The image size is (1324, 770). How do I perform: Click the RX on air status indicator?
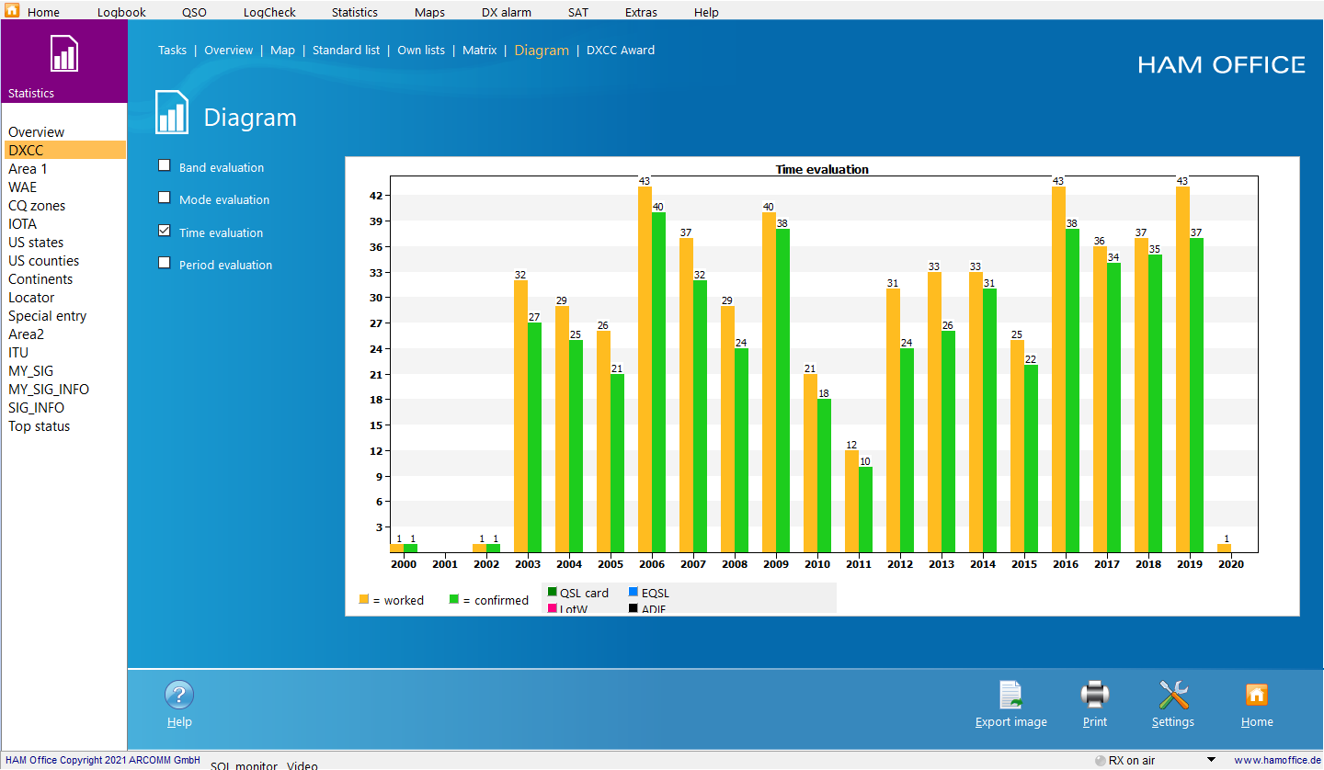(x=1101, y=761)
